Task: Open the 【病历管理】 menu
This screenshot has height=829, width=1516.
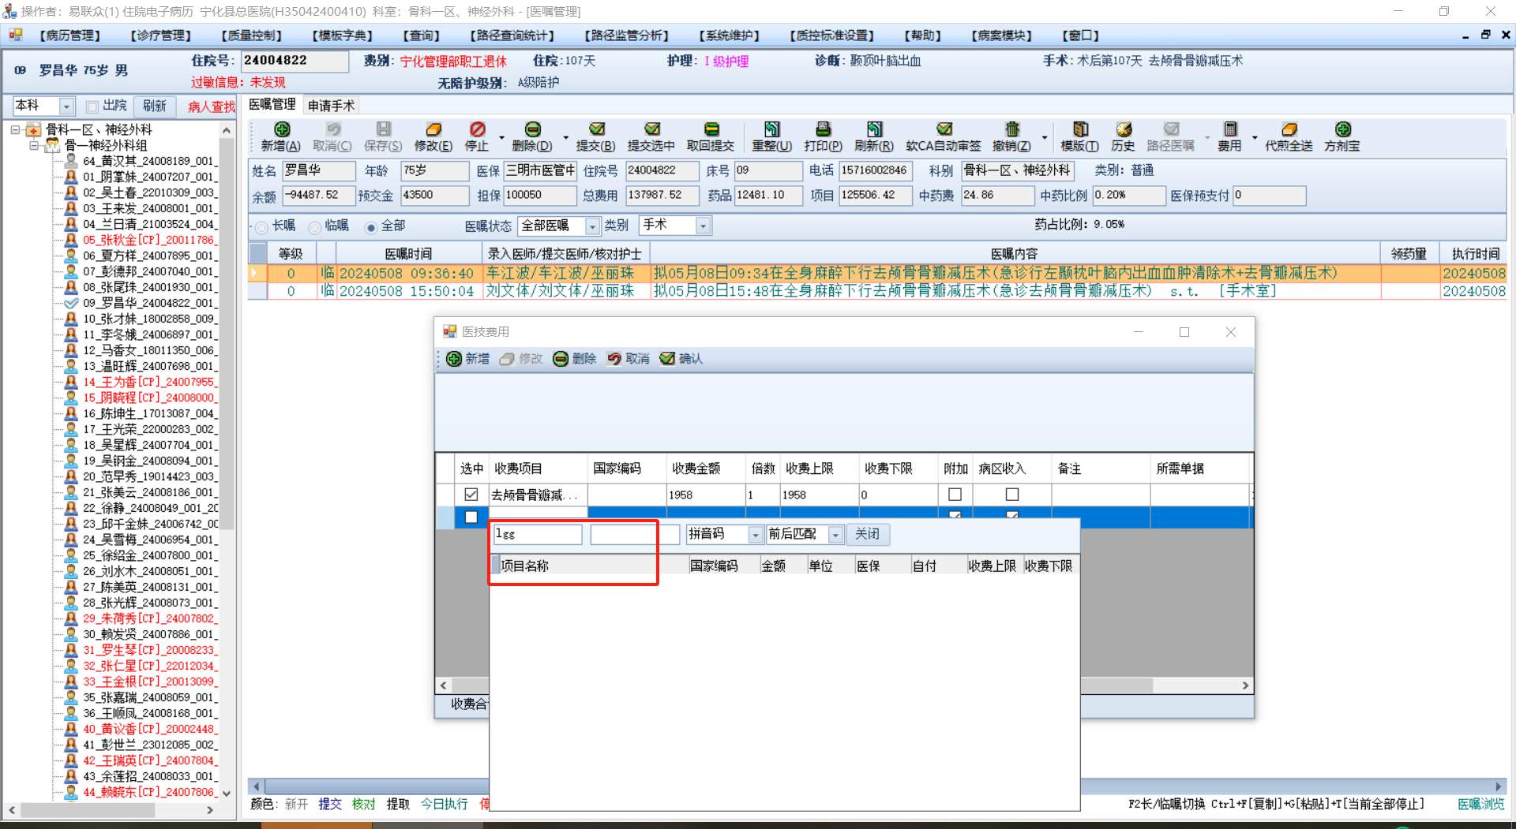Action: click(x=69, y=35)
